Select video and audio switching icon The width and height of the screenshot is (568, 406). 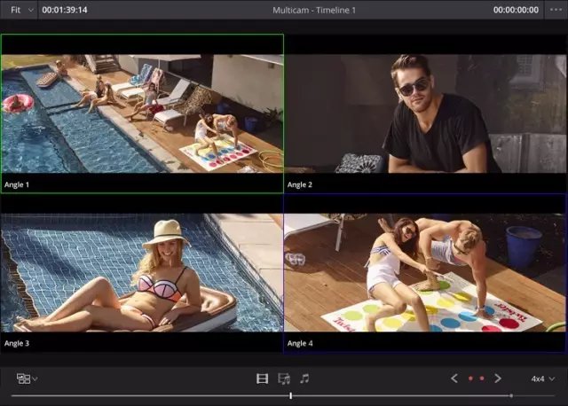(284, 379)
